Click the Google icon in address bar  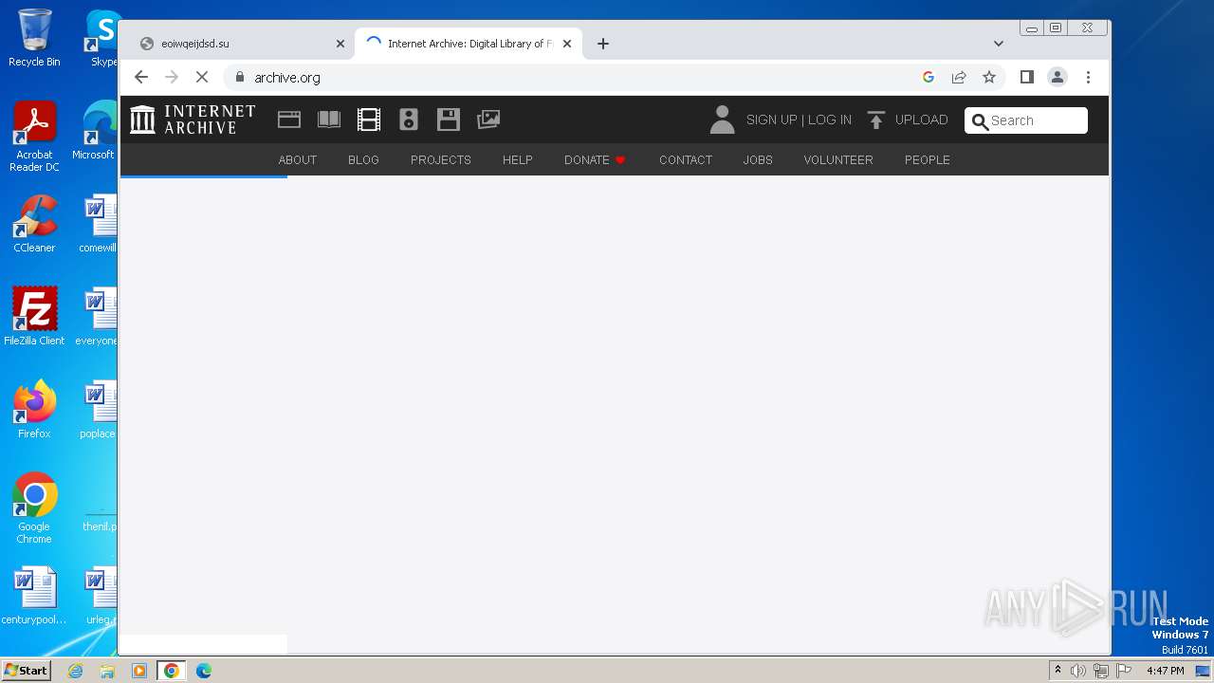[929, 78]
